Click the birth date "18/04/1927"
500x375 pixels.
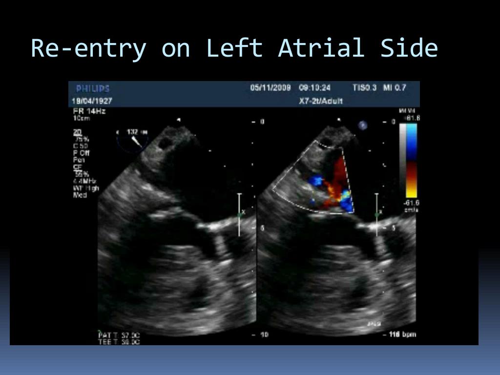pos(92,101)
